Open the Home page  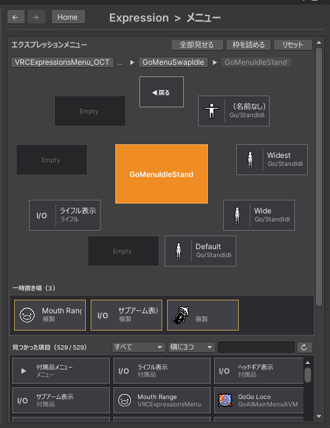coord(68,17)
